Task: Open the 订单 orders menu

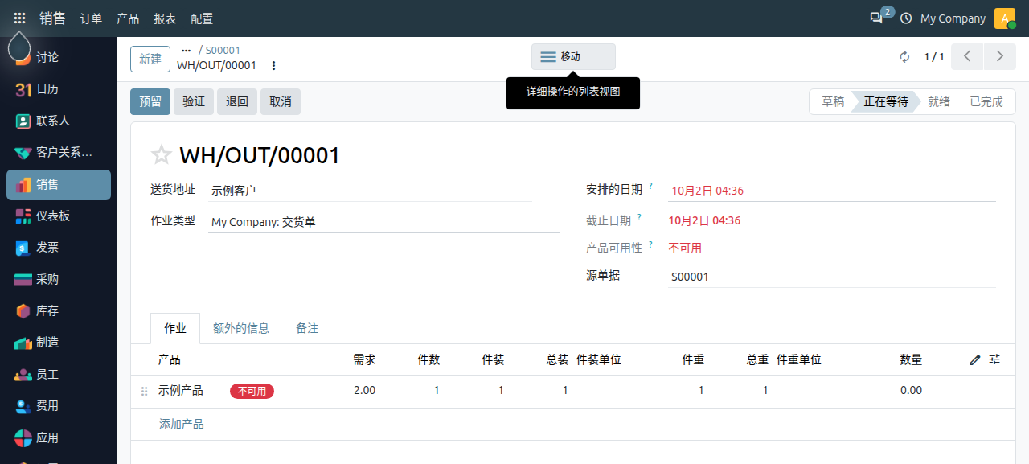Action: [x=91, y=18]
